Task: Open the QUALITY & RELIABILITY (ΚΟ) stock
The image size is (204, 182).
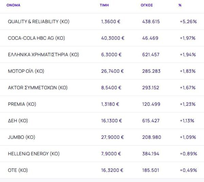Action: click(38, 22)
